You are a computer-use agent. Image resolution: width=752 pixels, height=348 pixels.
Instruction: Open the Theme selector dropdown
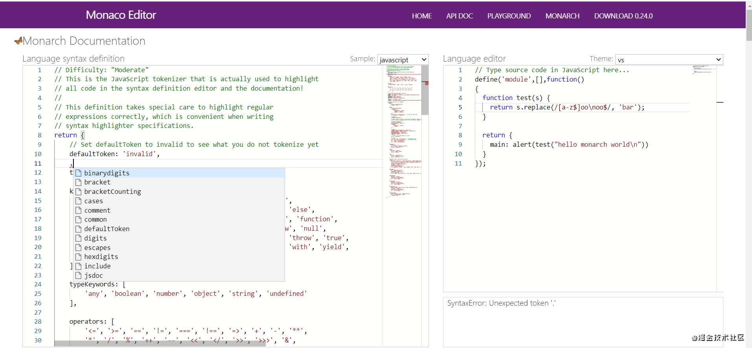coord(669,60)
